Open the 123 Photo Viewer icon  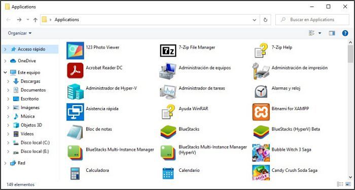click(75, 51)
